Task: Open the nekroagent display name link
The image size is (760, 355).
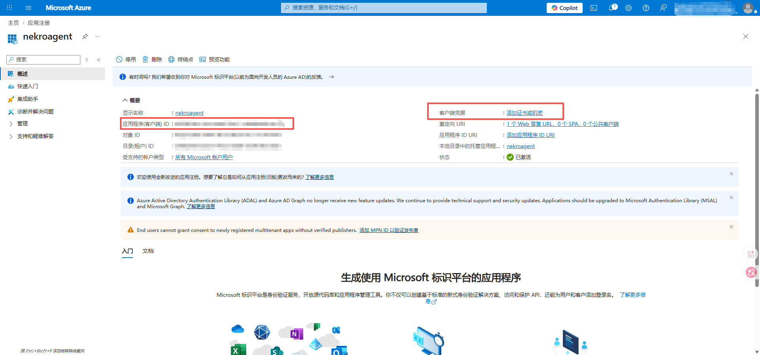Action: pos(189,113)
